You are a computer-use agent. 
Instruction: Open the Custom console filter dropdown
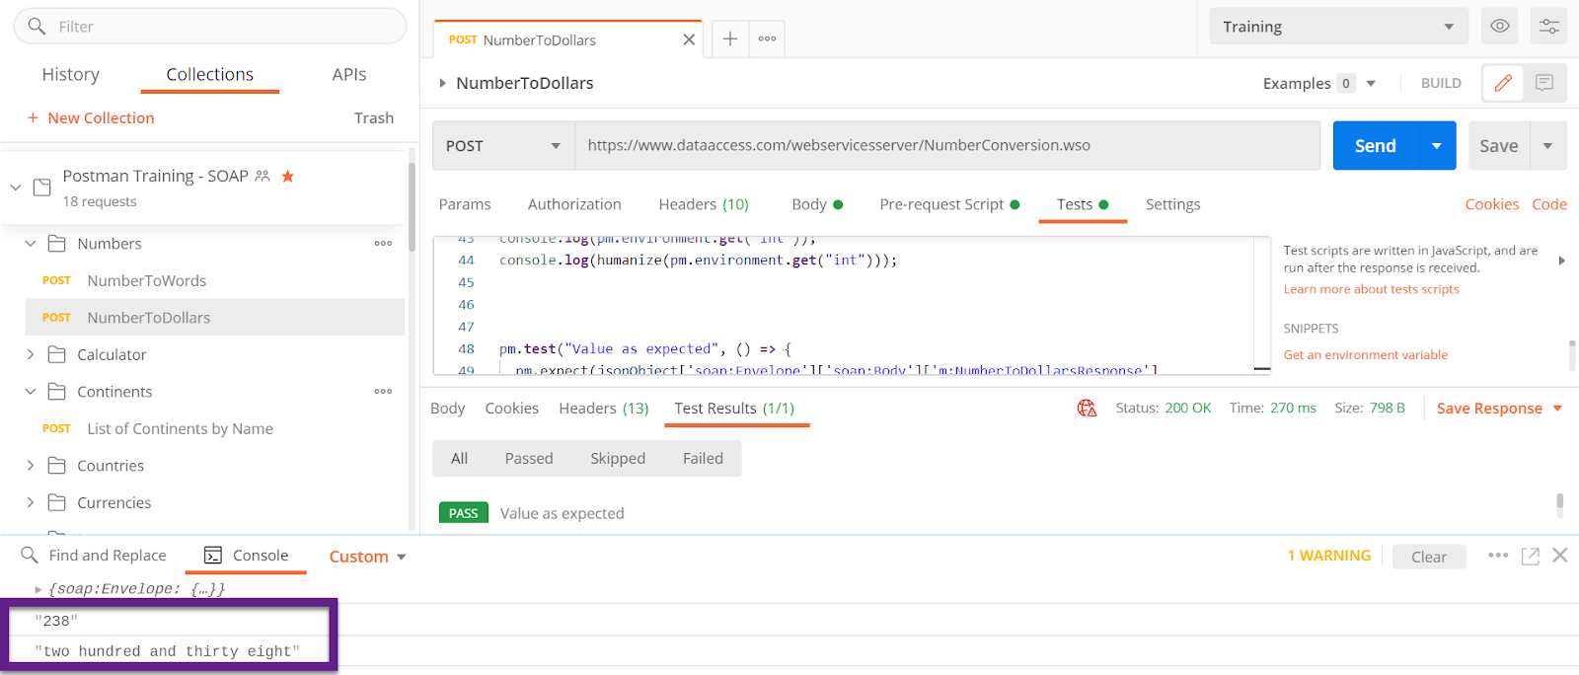(368, 557)
